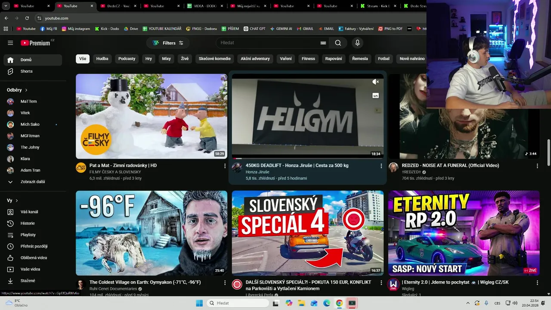Open Chrome from the taskbar
The width and height of the screenshot is (551, 310).
339,303
